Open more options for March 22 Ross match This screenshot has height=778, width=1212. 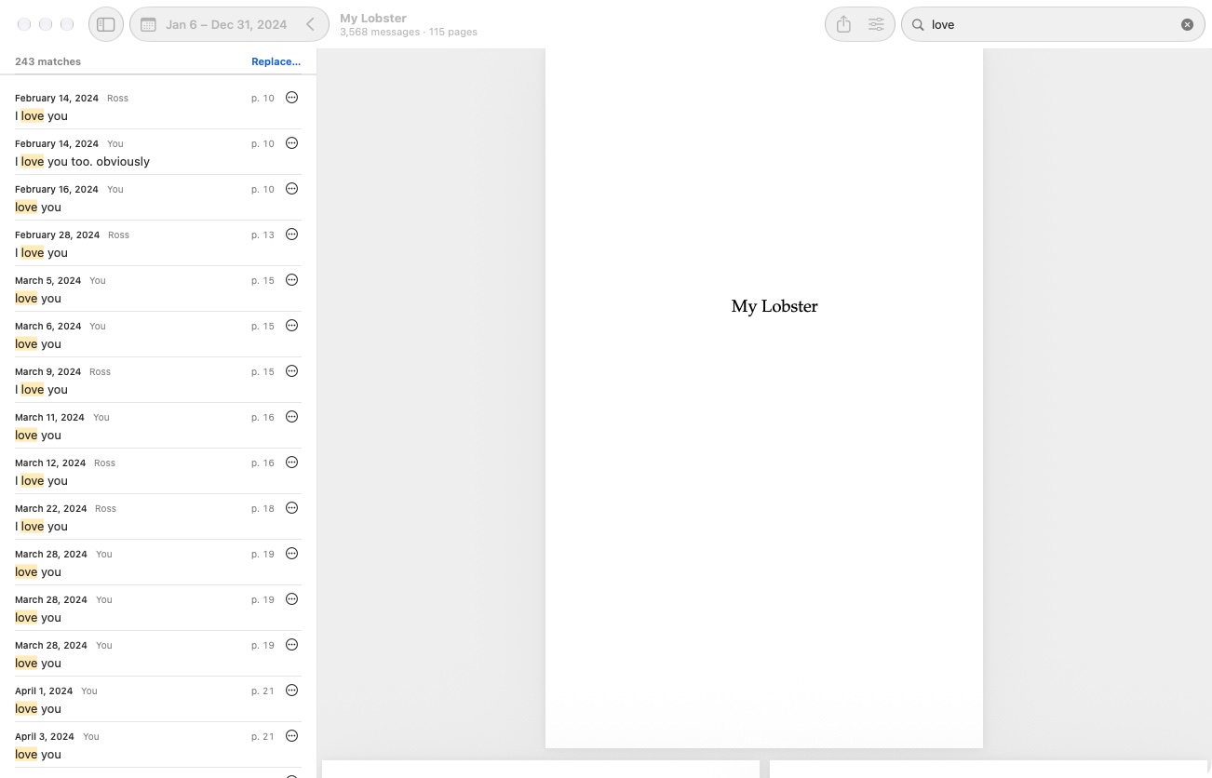291,508
